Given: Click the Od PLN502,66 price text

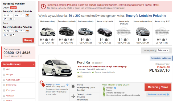Looking at the screenshot, I should pos(86,43).
